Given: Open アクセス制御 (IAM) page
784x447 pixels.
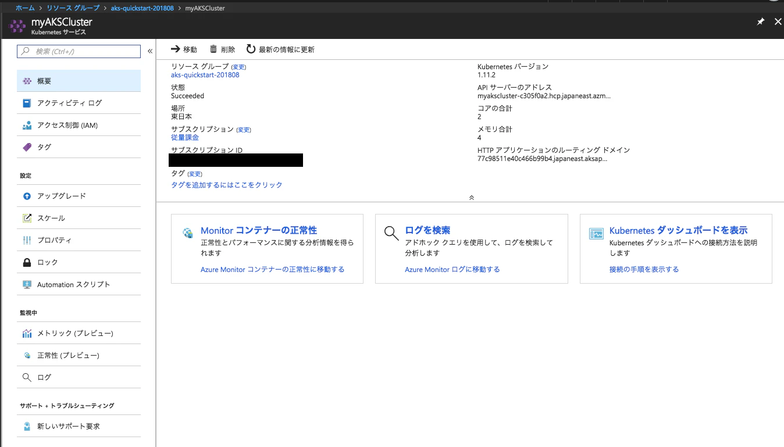Looking at the screenshot, I should point(79,125).
